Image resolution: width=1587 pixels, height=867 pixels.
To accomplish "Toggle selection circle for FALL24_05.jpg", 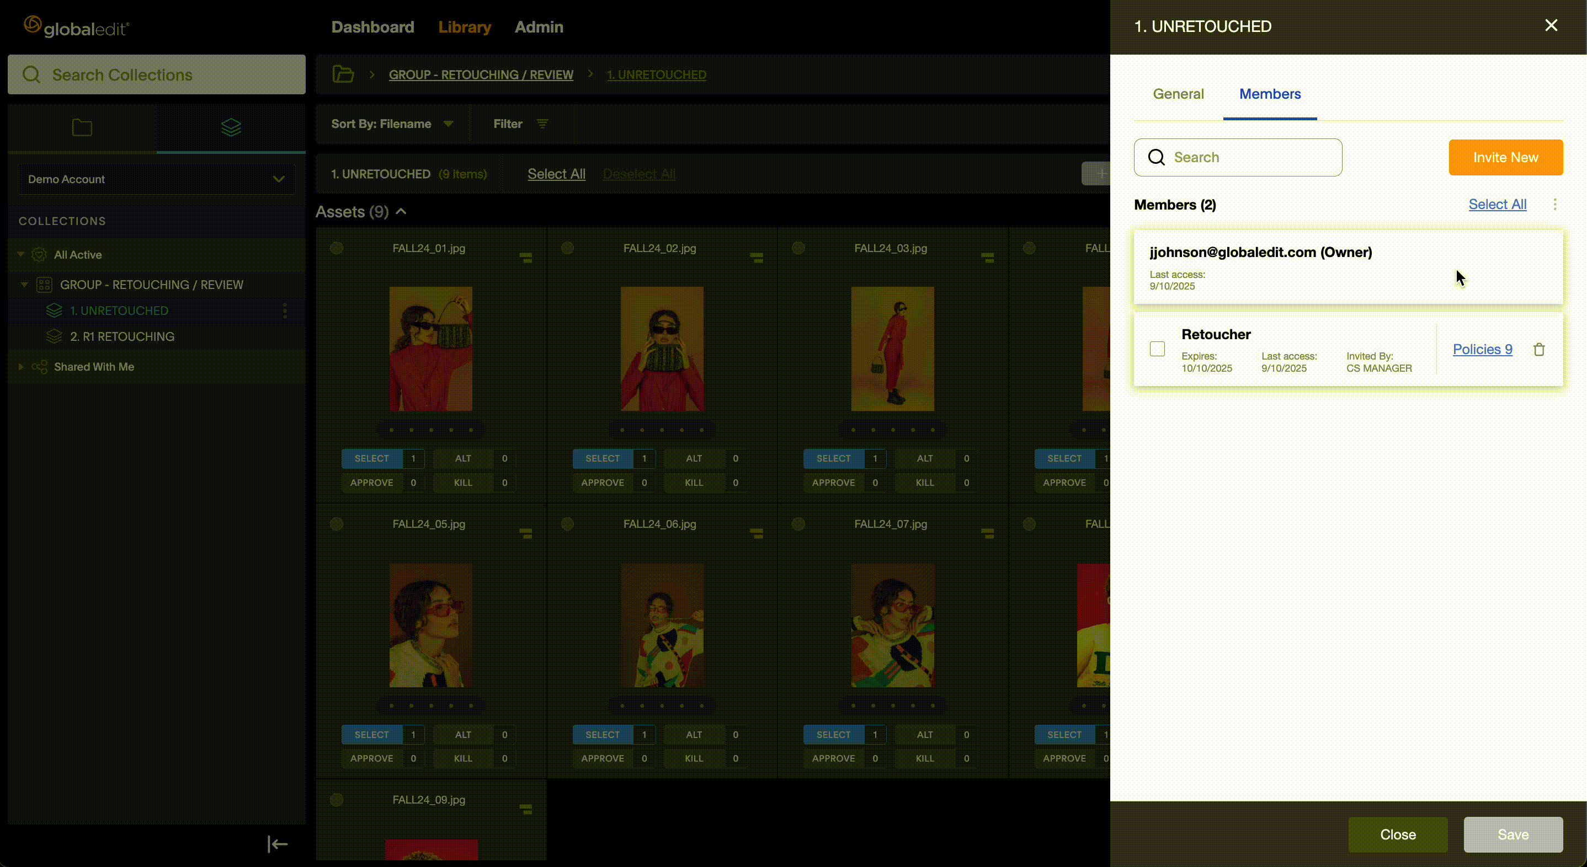I will [x=337, y=524].
